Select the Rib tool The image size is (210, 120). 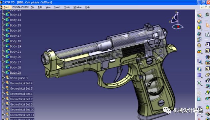coord(207,75)
